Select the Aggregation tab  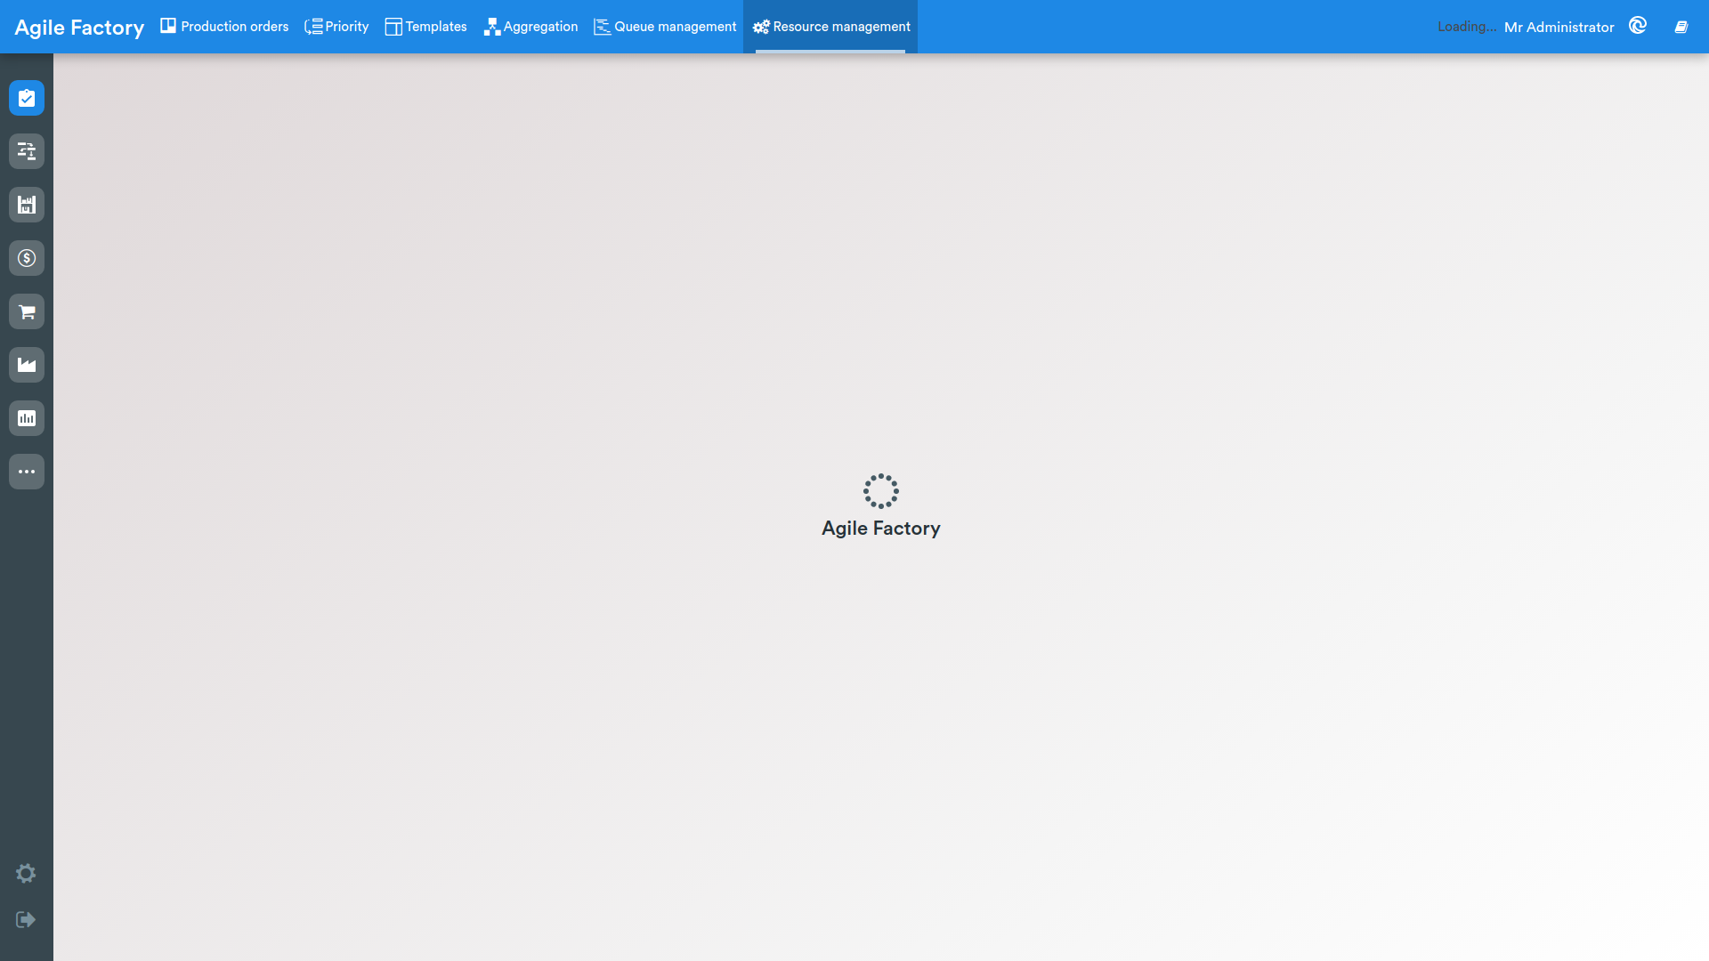click(x=531, y=27)
